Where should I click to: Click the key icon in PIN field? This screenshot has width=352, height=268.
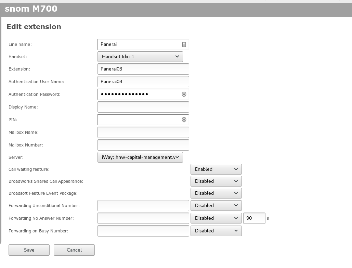pos(184,120)
